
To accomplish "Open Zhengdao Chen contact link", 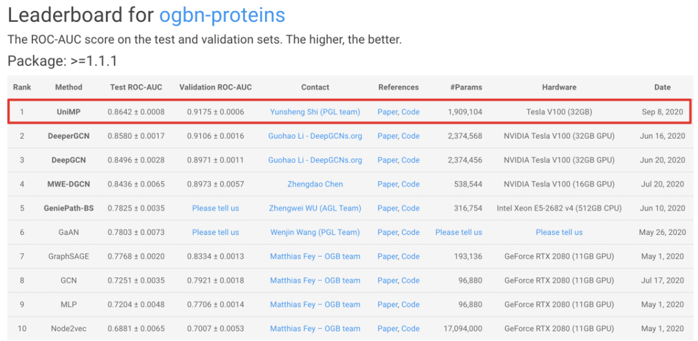I will (315, 184).
